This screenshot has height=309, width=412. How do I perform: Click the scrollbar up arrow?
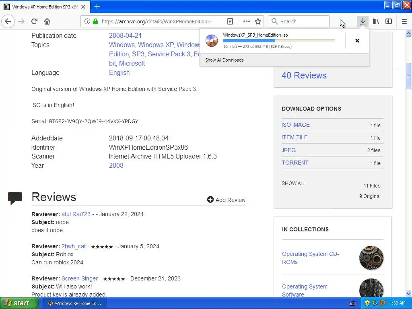click(408, 33)
